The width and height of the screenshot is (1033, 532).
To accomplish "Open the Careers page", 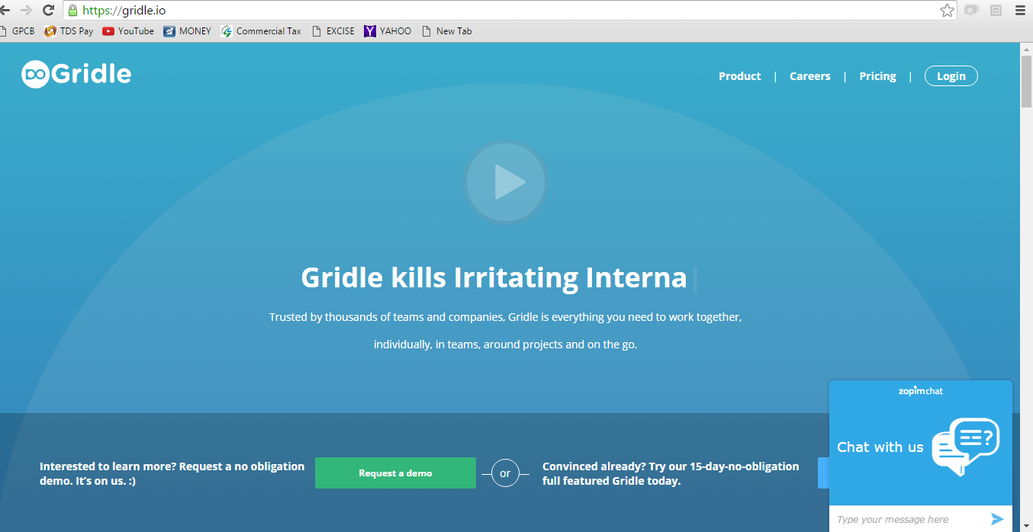I will tap(809, 76).
